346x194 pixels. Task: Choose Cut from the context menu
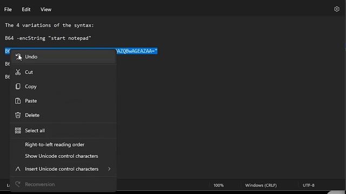coord(63,72)
